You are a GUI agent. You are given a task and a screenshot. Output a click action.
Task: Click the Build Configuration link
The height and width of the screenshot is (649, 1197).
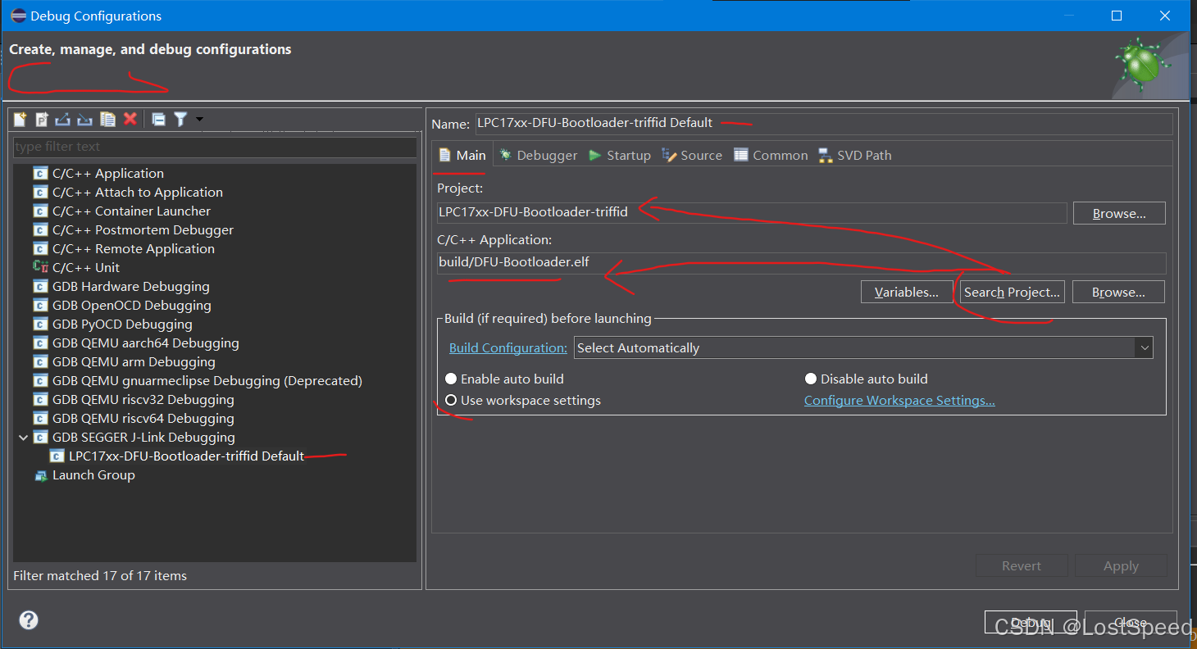(508, 347)
